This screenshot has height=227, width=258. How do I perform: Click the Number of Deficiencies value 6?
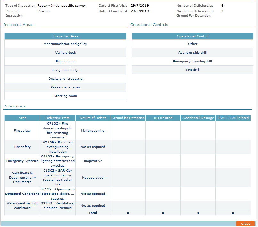222,5
